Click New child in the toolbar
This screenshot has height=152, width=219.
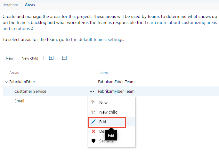coord(30,58)
